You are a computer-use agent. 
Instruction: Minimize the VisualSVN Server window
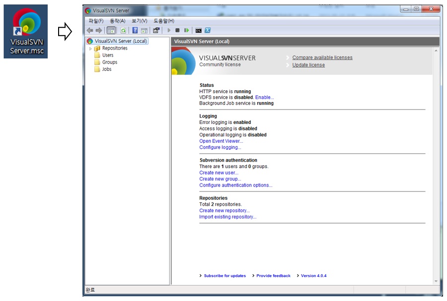[x=406, y=9]
